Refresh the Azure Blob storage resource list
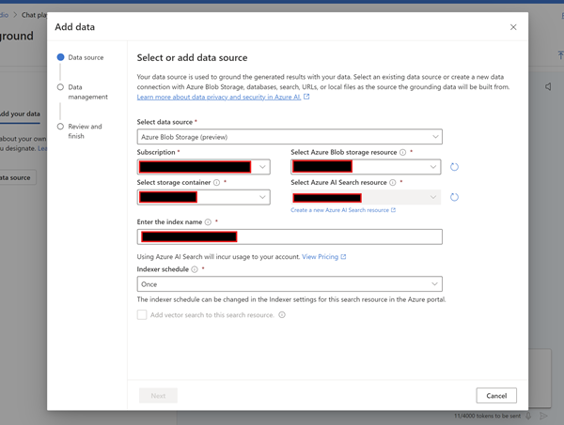Image resolution: width=564 pixels, height=425 pixels. 454,167
